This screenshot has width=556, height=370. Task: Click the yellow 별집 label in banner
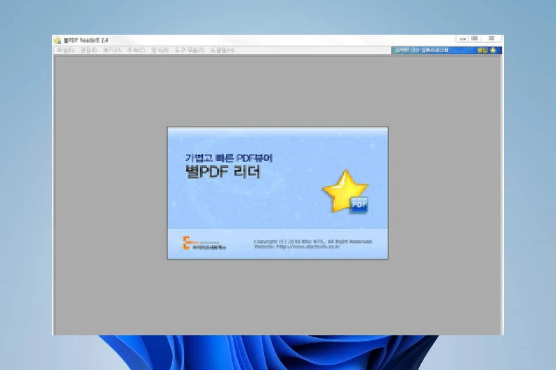482,50
